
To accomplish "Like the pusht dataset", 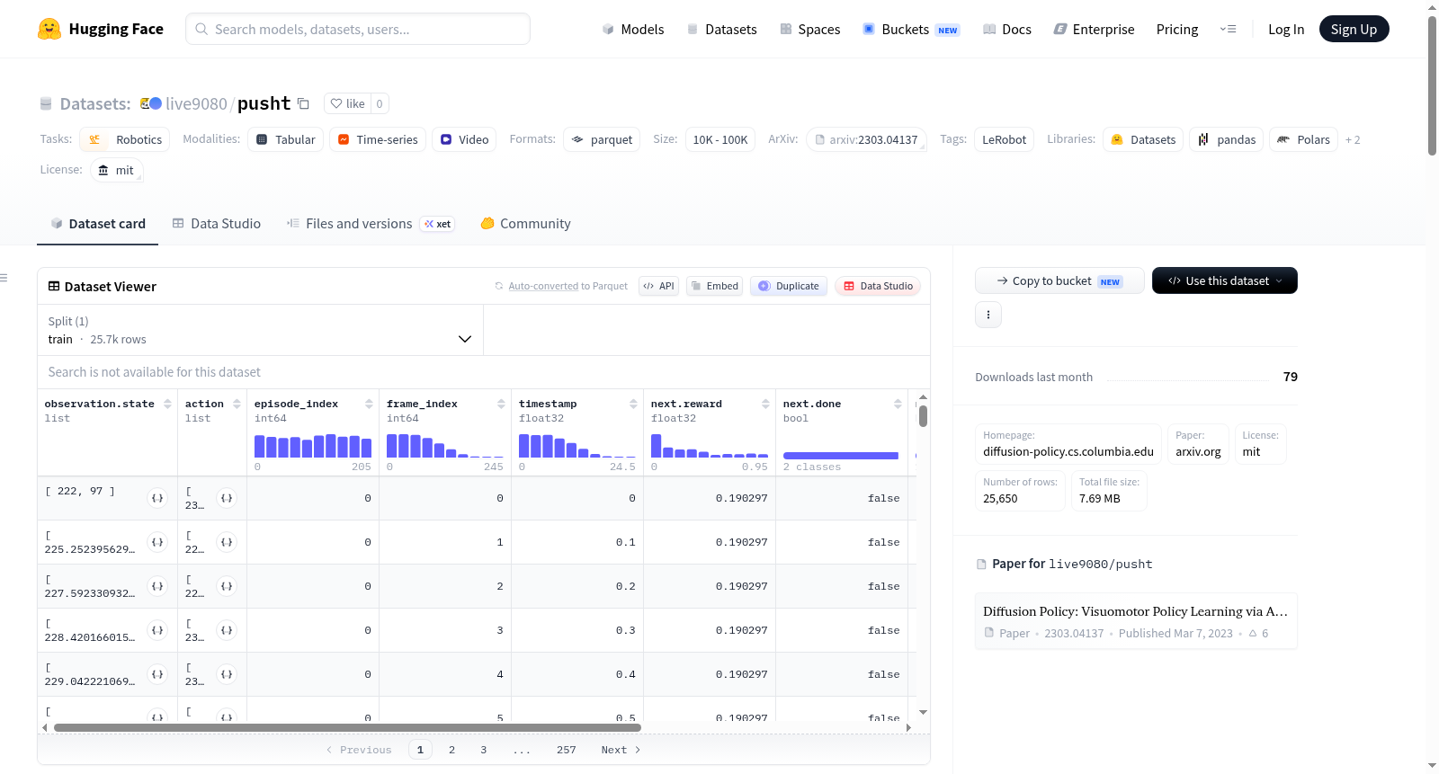I will 348,103.
